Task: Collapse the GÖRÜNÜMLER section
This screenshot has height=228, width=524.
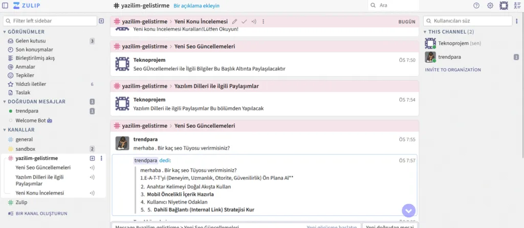Action: pyautogui.click(x=5, y=32)
